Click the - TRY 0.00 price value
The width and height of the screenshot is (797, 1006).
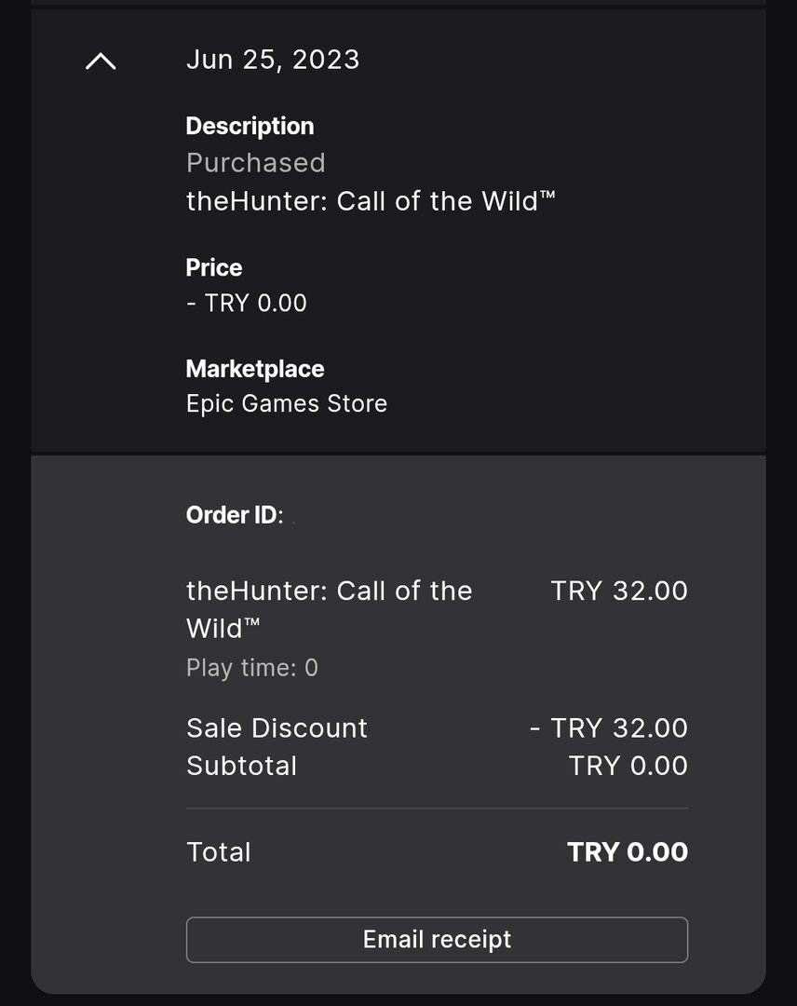pos(247,303)
